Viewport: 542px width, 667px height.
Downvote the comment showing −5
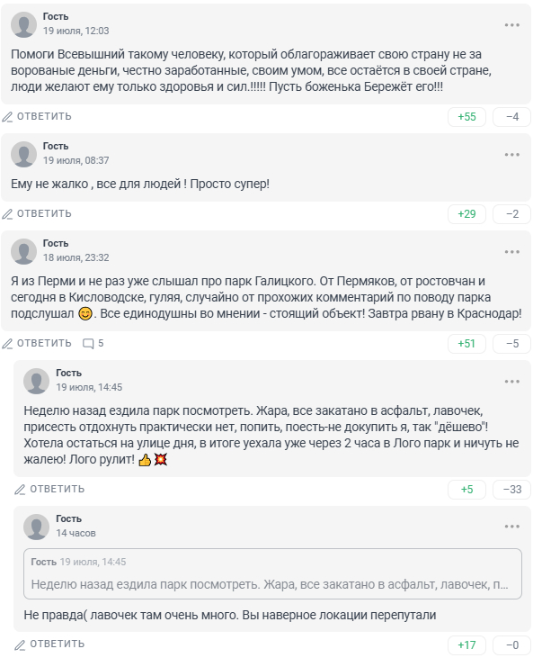[x=512, y=344]
